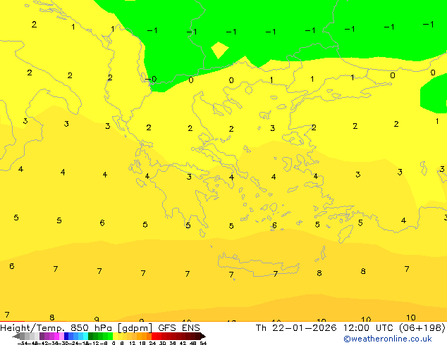Screen dimensions: 447x345
Task: Select the darkest maroon arrow at legend's right end
Action: [203, 337]
